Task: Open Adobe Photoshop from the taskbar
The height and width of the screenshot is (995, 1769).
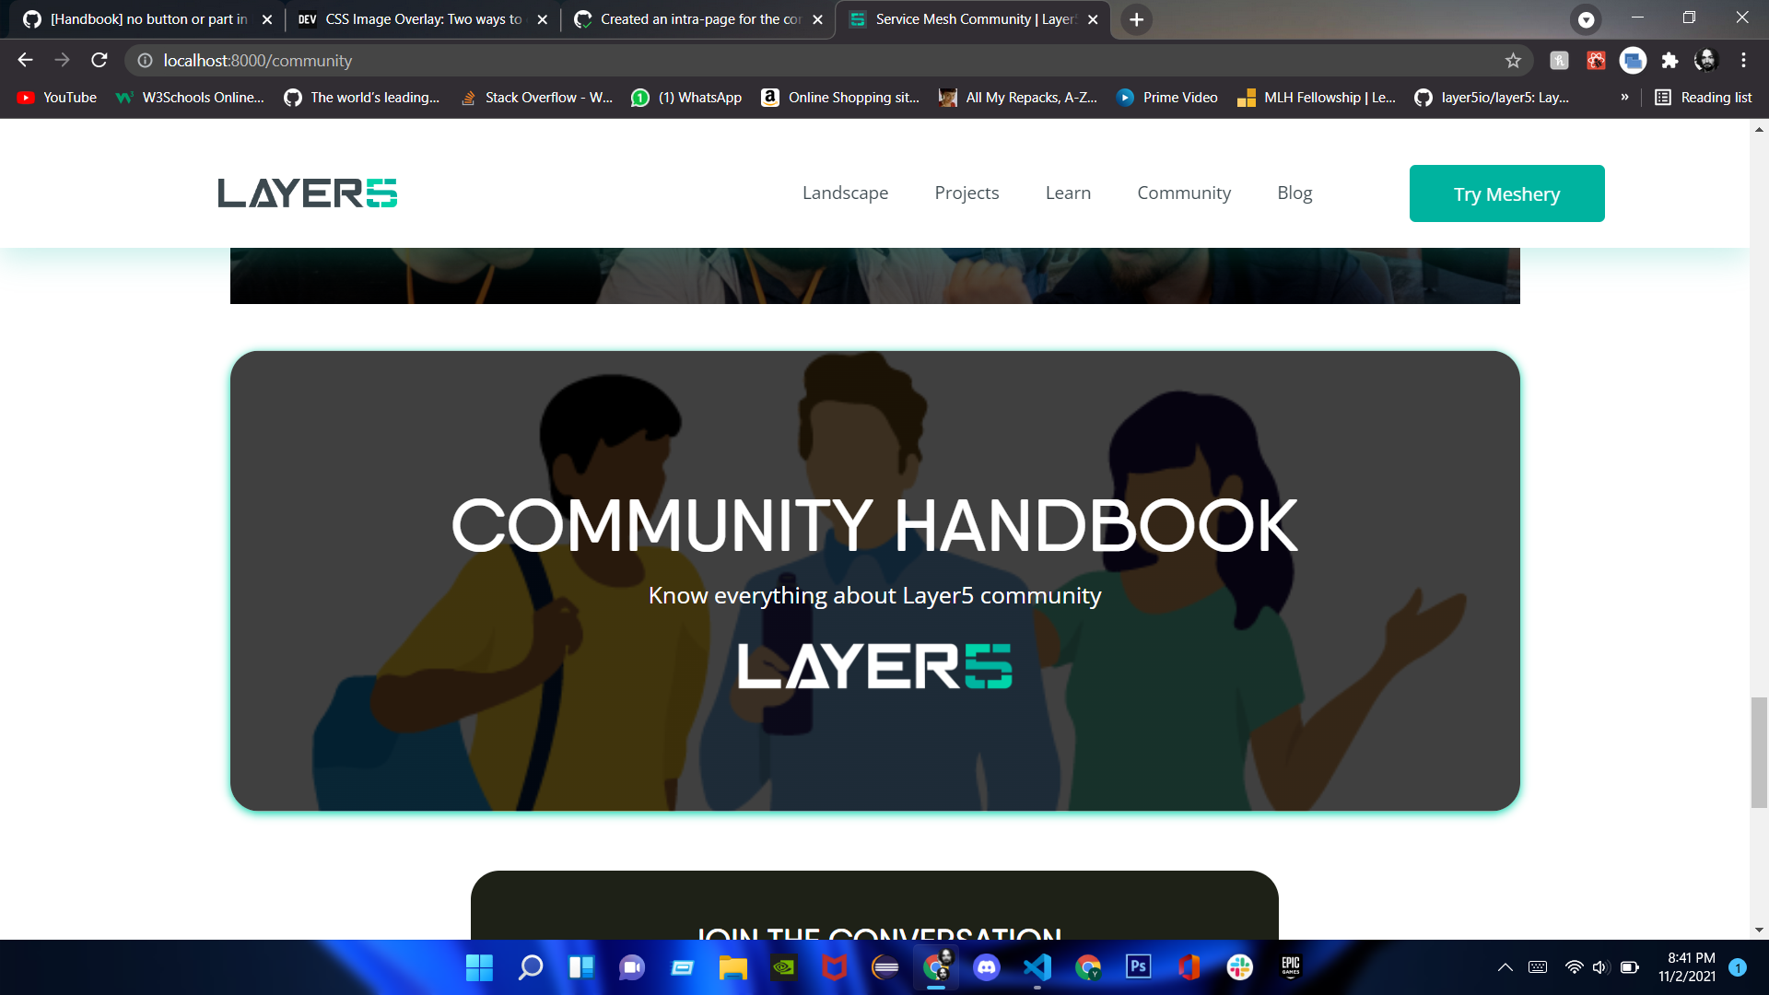Action: tap(1139, 968)
